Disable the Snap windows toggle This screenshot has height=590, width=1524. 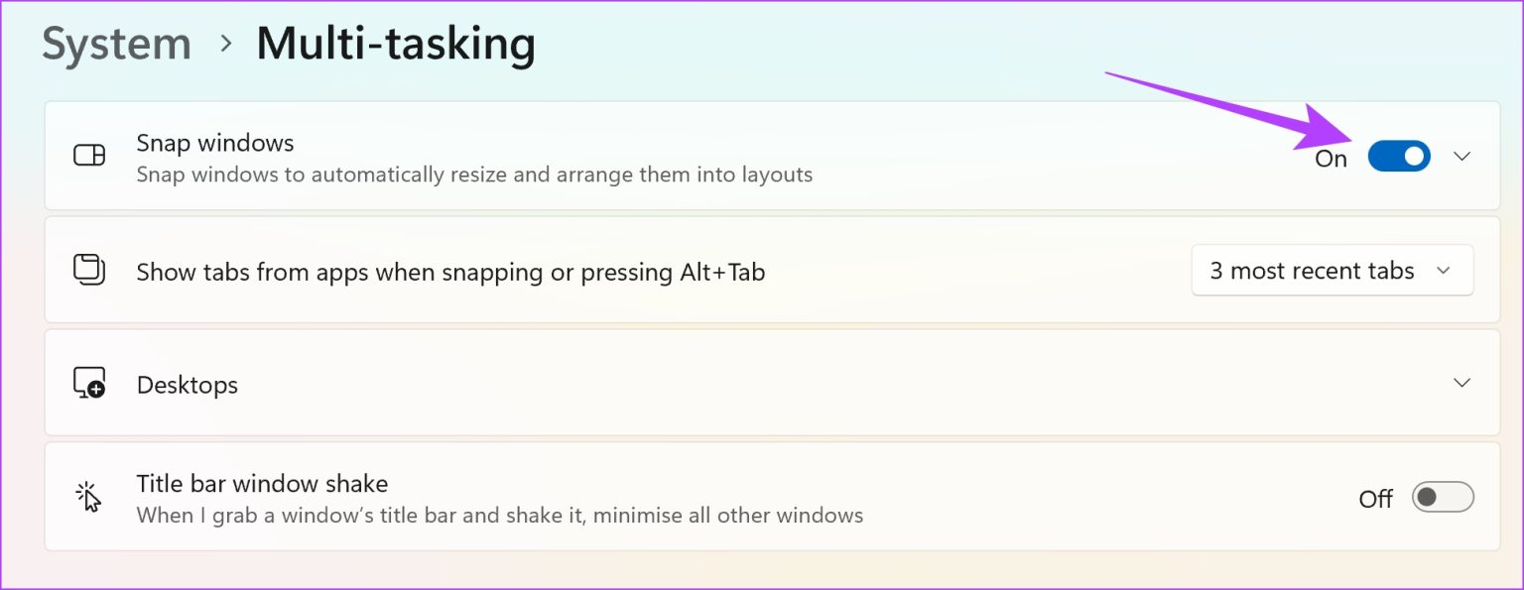pos(1399,156)
